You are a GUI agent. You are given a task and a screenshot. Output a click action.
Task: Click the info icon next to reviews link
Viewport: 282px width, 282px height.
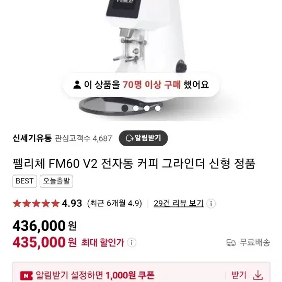pyautogui.click(x=211, y=204)
